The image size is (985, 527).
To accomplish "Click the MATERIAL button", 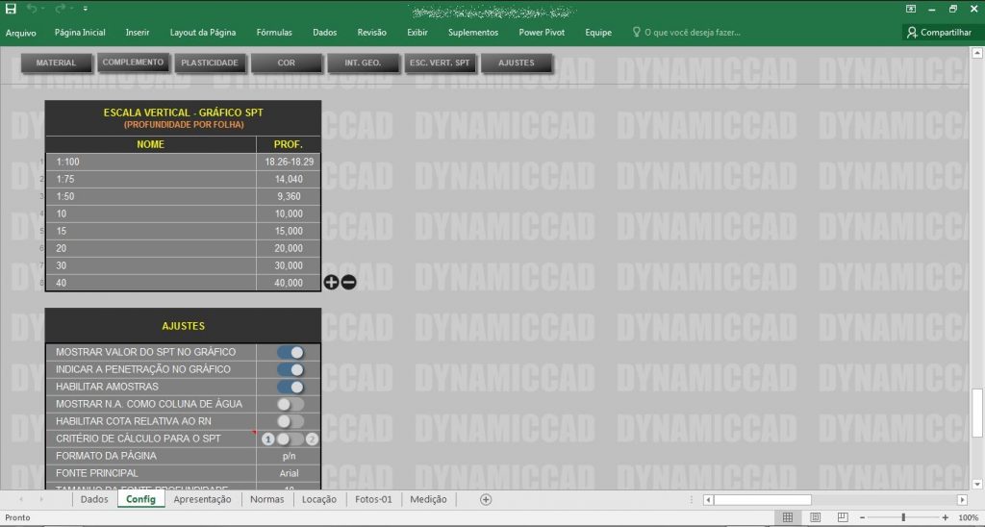I will coord(56,63).
